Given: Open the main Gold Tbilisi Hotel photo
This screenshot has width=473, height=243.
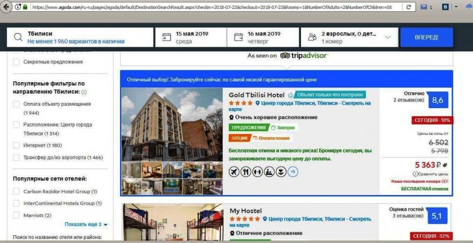Looking at the screenshot, I should point(172,125).
